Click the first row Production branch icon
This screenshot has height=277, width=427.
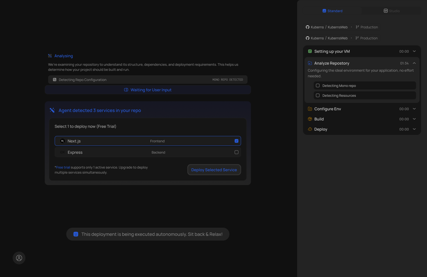pos(357,27)
